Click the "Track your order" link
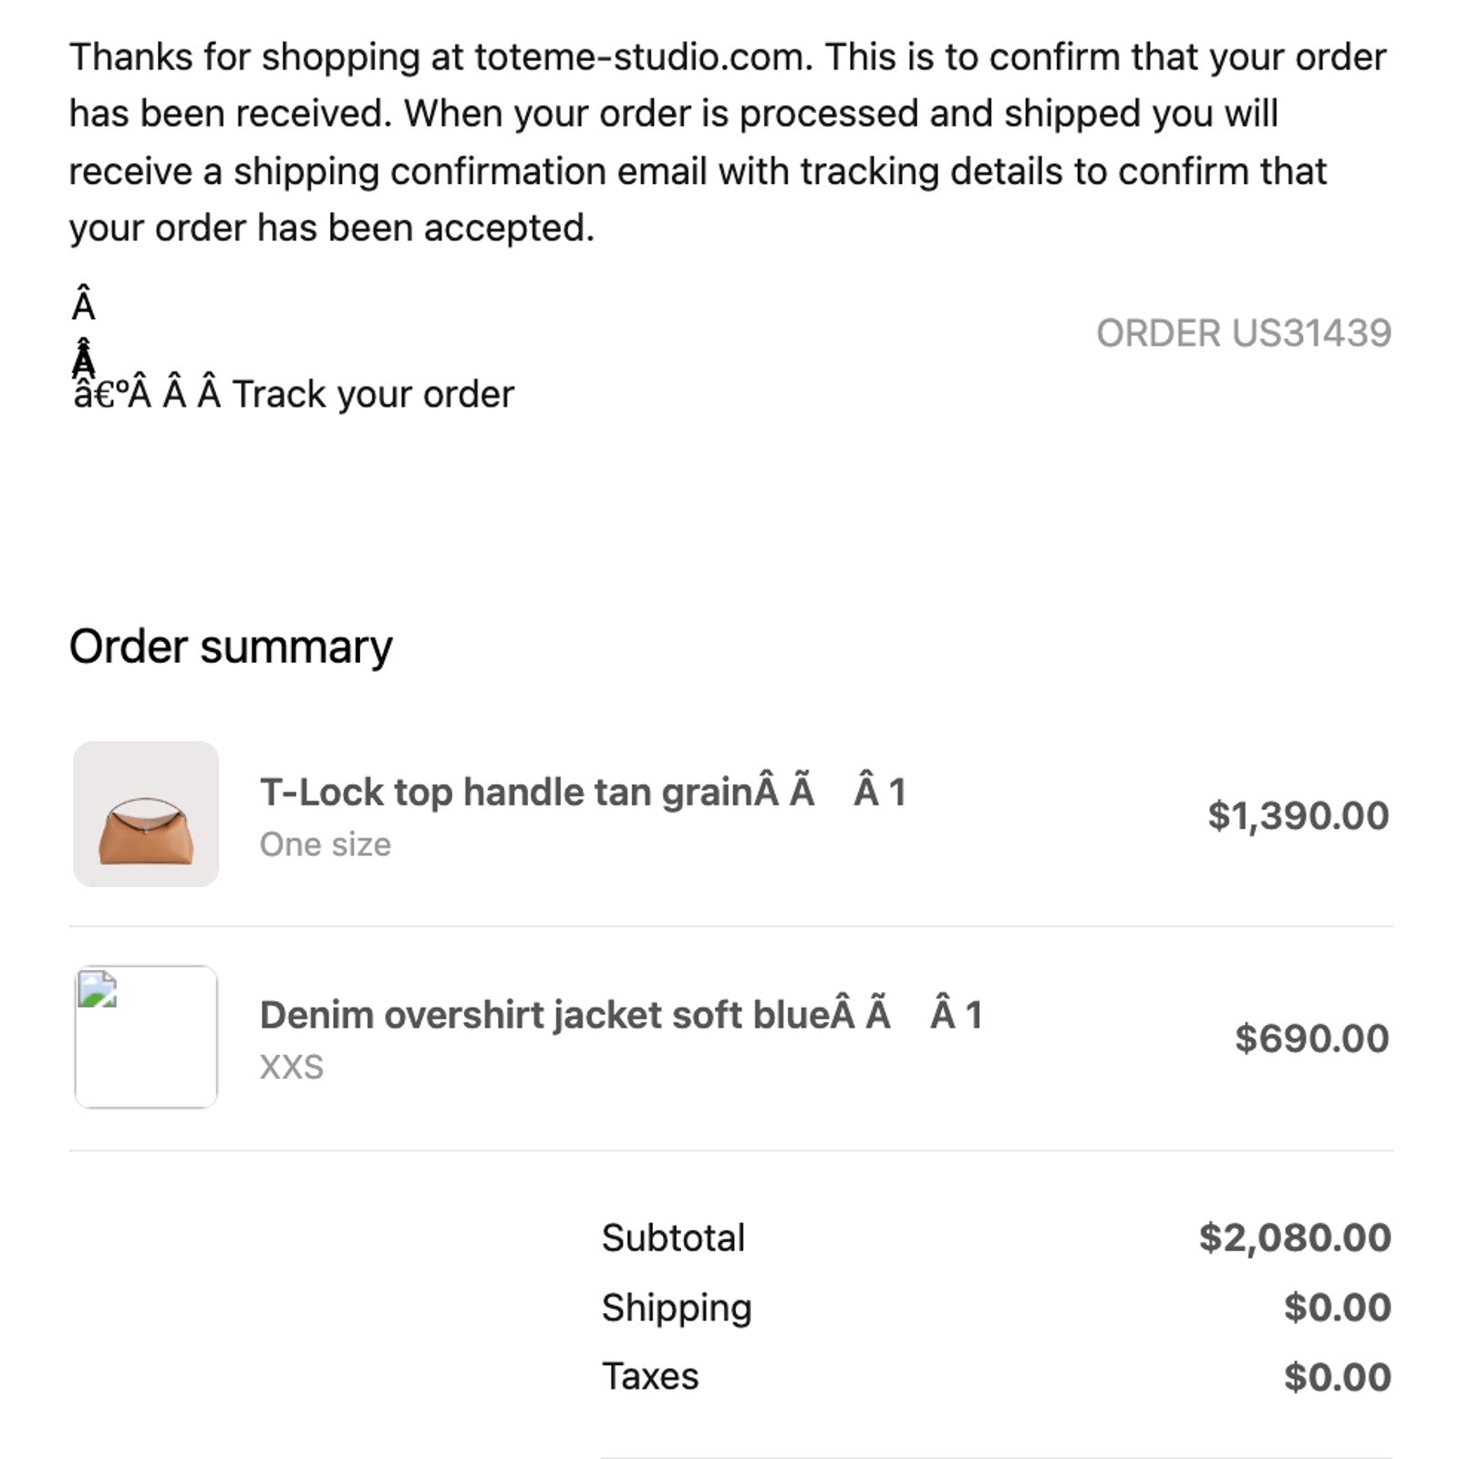1459x1459 pixels. [372, 395]
